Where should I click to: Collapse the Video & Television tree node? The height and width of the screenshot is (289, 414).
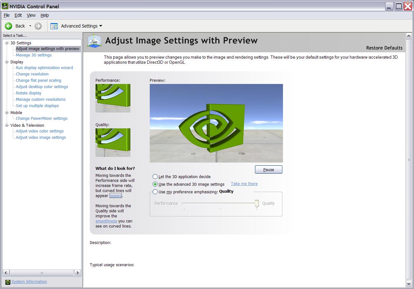pos(7,125)
